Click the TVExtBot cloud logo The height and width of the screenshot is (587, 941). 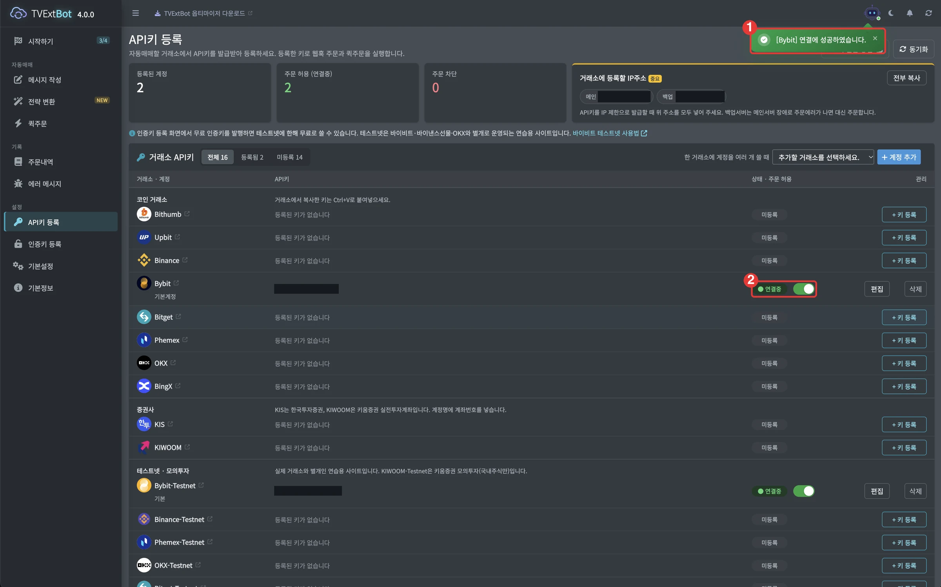18,13
